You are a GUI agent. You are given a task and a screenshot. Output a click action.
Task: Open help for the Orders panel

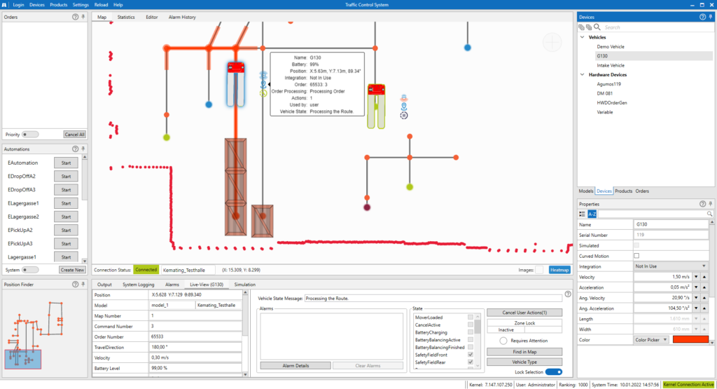pos(75,16)
